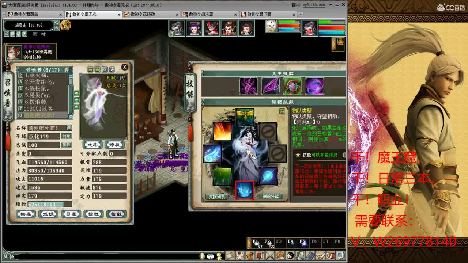Close the summon beast panel

click(125, 67)
